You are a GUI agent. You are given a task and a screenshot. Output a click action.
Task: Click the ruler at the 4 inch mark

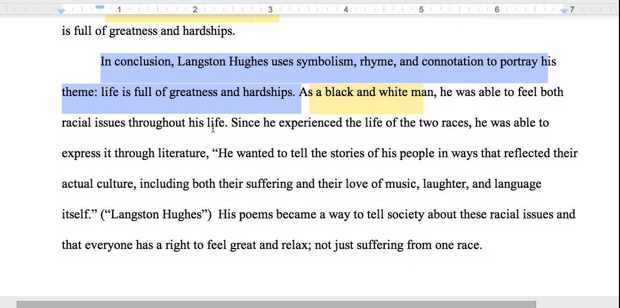pos(345,10)
